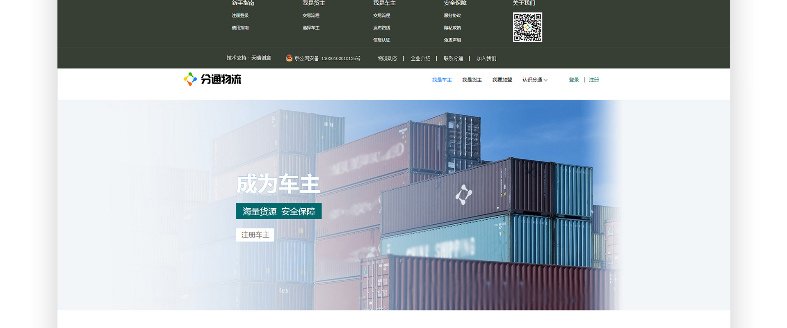Open the 我是货主 nav tab
The image size is (787, 328).
point(472,80)
